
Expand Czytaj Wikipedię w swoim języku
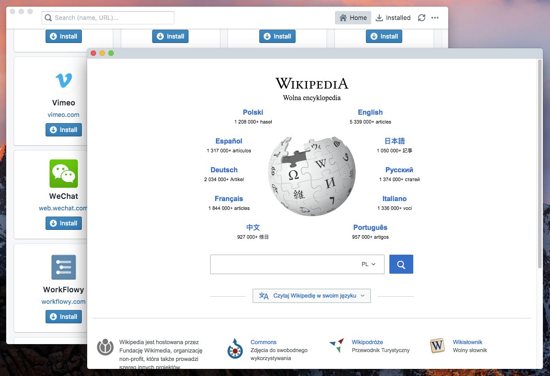tap(312, 296)
